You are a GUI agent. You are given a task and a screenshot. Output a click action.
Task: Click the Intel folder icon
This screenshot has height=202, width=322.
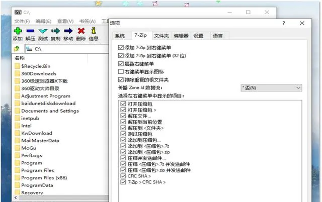tap(18, 126)
